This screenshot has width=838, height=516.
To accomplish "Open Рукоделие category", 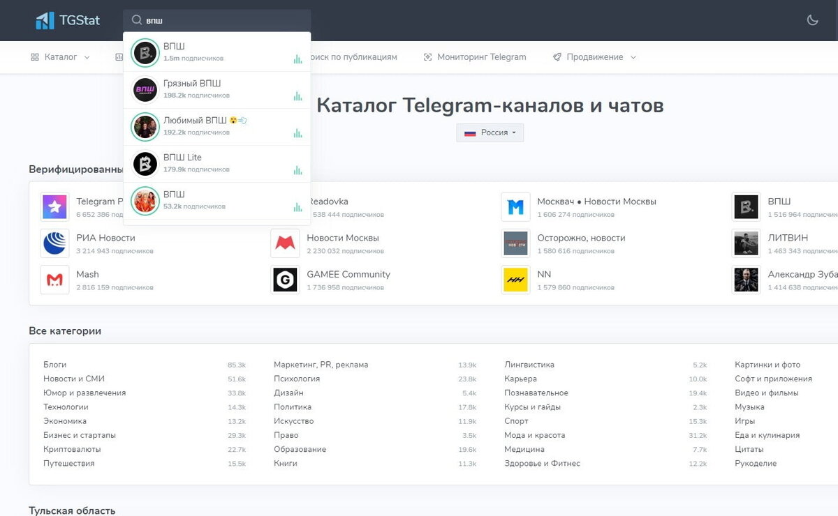I will pyautogui.click(x=756, y=463).
